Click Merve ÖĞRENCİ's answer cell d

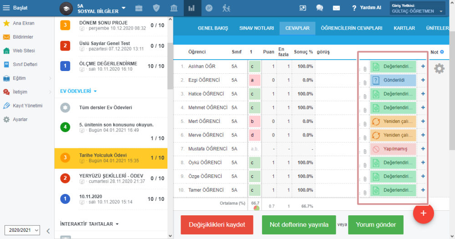tap(254, 135)
